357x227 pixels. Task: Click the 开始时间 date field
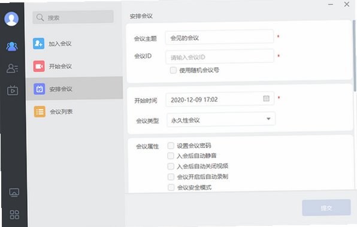coord(220,99)
